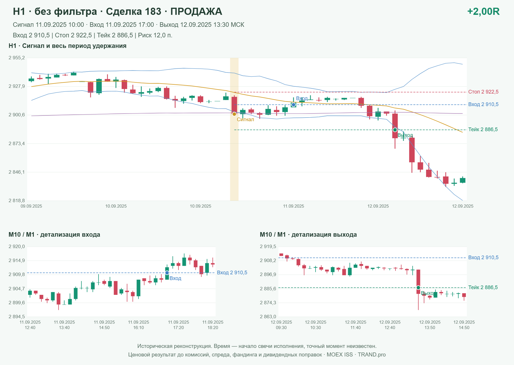Click the Выход marker in exit detail chart
The width and height of the screenshot is (514, 365).
pos(418,287)
